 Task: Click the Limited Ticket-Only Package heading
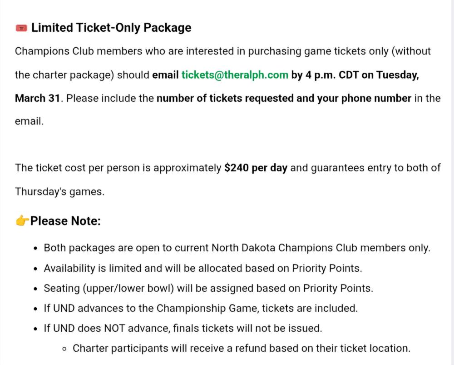111,28
